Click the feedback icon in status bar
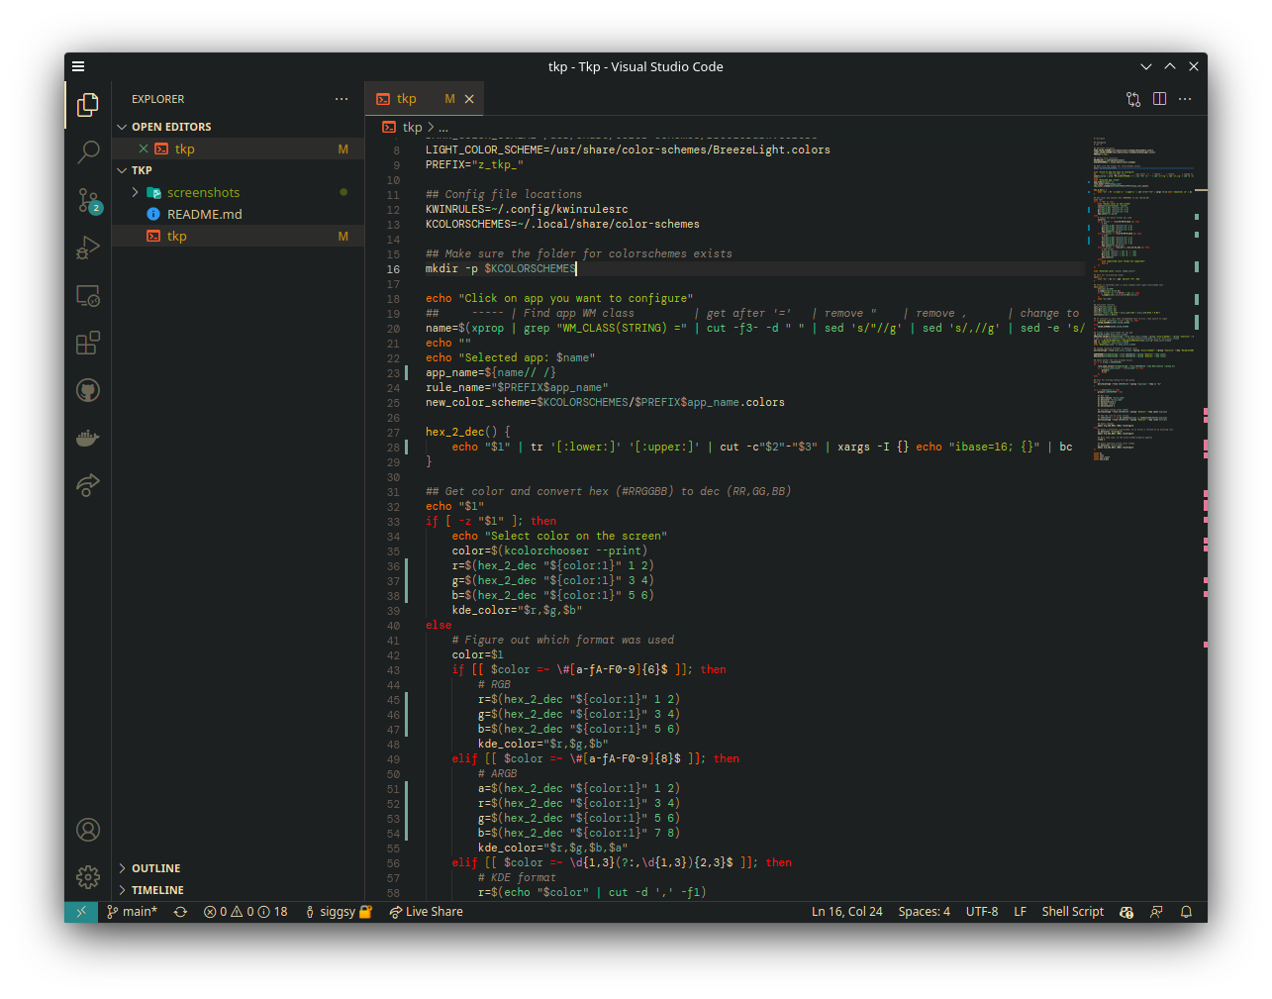Image resolution: width=1272 pixels, height=999 pixels. tap(1156, 912)
